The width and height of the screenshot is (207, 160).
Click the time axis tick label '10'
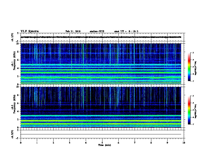(x=184, y=143)
